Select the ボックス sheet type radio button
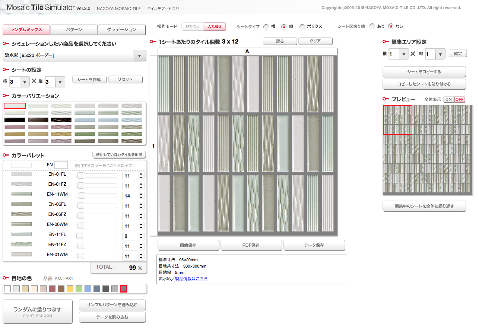The image size is (479, 329). 302,27
